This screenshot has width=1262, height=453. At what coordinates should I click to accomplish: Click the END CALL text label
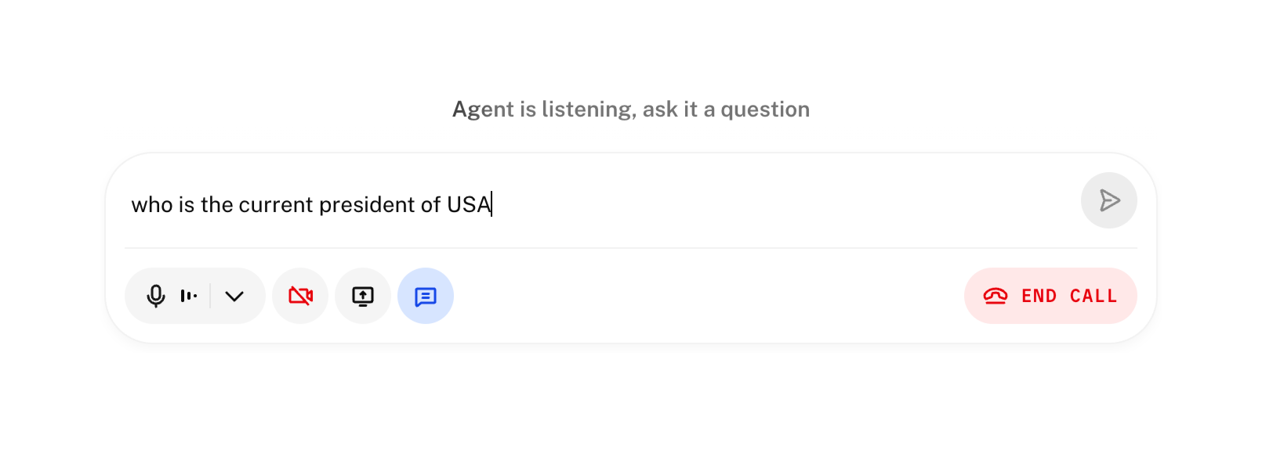pyautogui.click(x=1068, y=296)
